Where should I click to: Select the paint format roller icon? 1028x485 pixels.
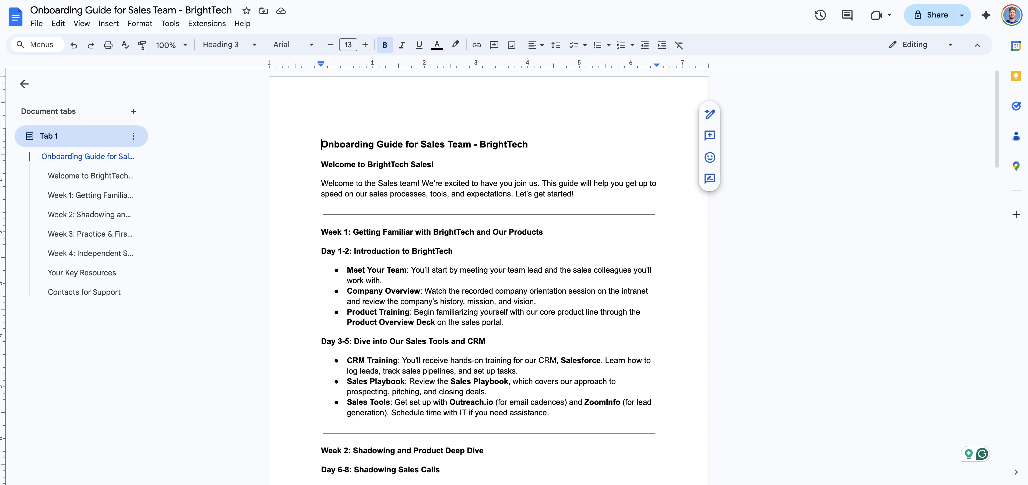click(142, 45)
